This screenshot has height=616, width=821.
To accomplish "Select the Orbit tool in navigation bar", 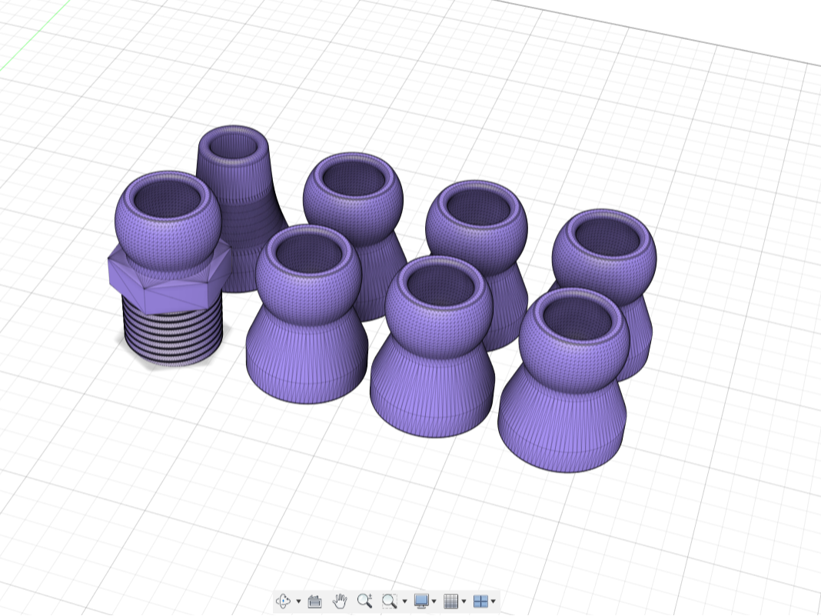I will [x=283, y=601].
